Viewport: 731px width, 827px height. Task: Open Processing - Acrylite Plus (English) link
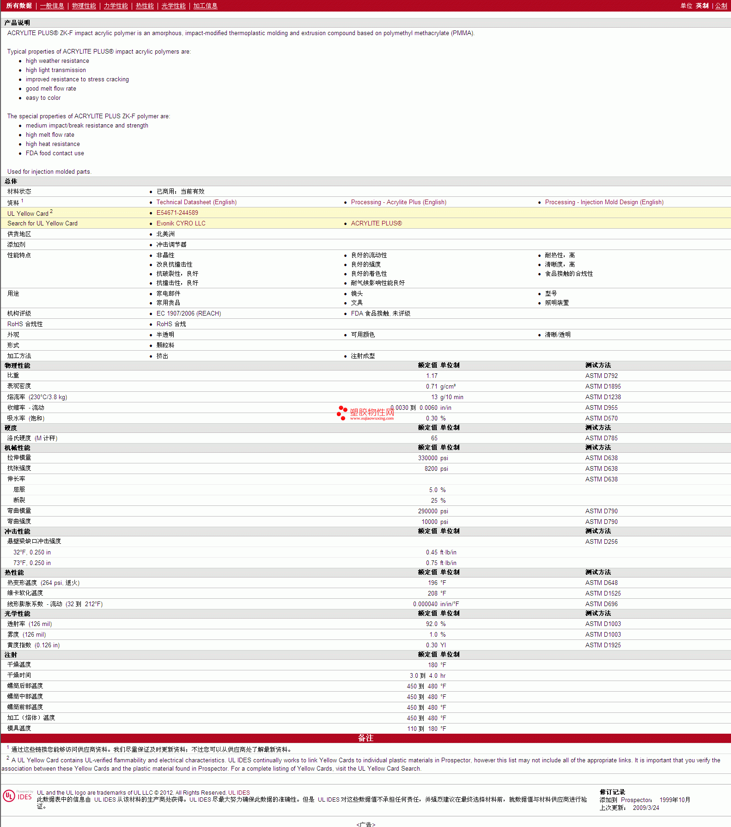tap(399, 202)
